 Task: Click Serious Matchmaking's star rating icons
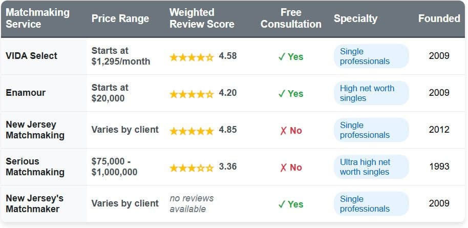point(192,168)
